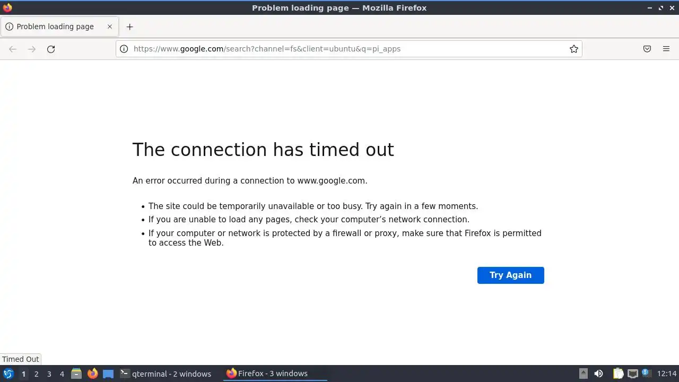The image size is (679, 382).
Task: Click the 12:14 clock
Action: coord(667,374)
